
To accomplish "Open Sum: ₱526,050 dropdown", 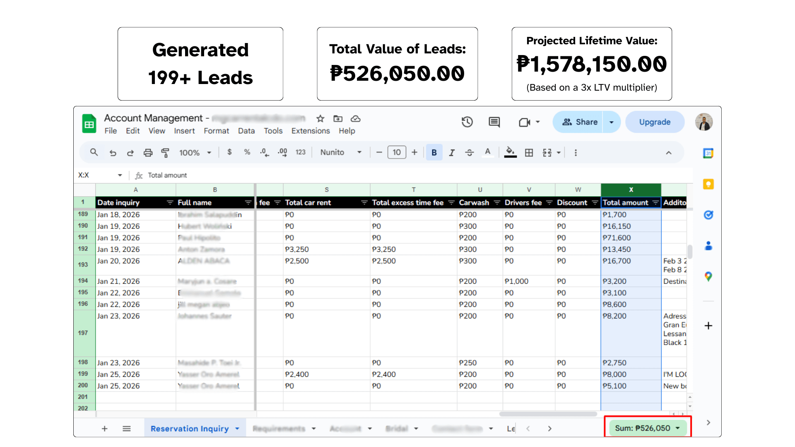I will (x=647, y=428).
